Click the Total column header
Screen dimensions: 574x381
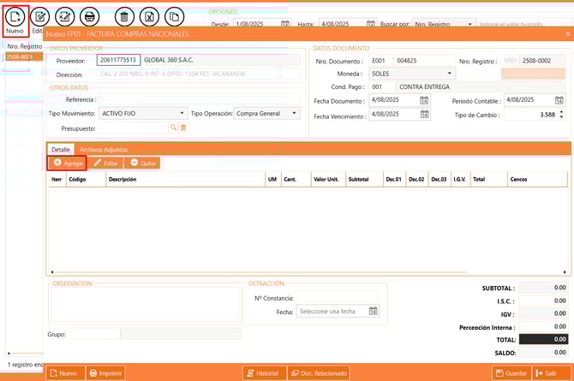pos(488,179)
